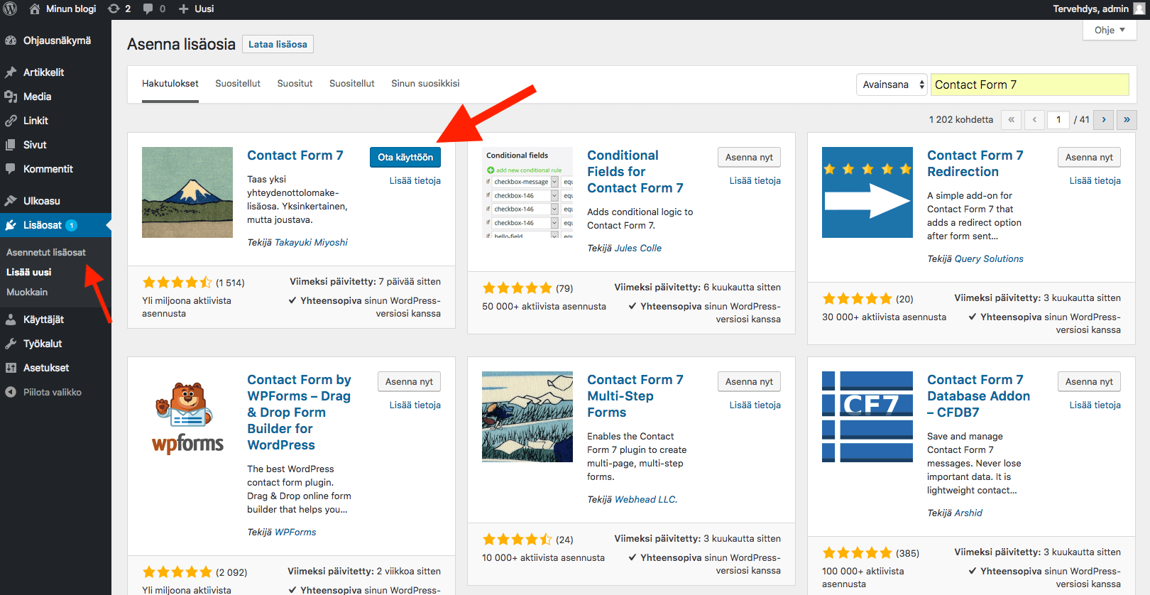Open Ohjausnäkymä dashboard in sidebar
1150x595 pixels.
point(55,40)
